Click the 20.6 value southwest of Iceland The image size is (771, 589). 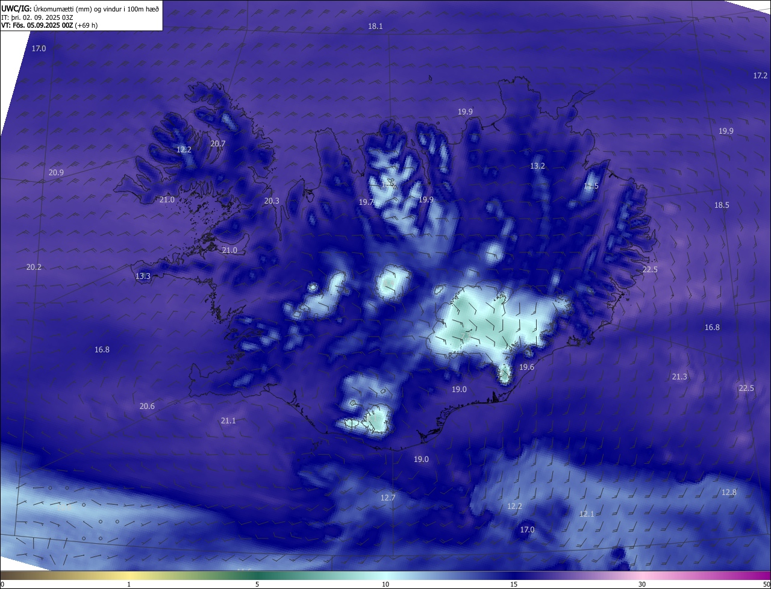147,406
